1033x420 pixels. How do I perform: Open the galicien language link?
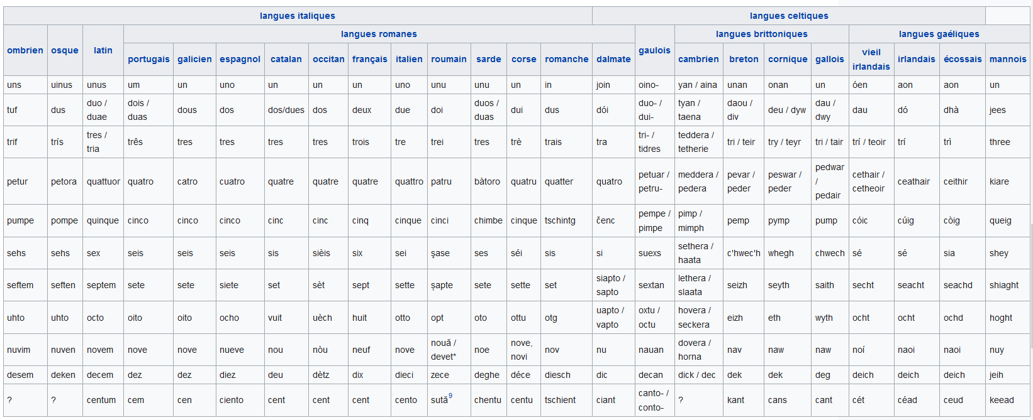(x=194, y=59)
